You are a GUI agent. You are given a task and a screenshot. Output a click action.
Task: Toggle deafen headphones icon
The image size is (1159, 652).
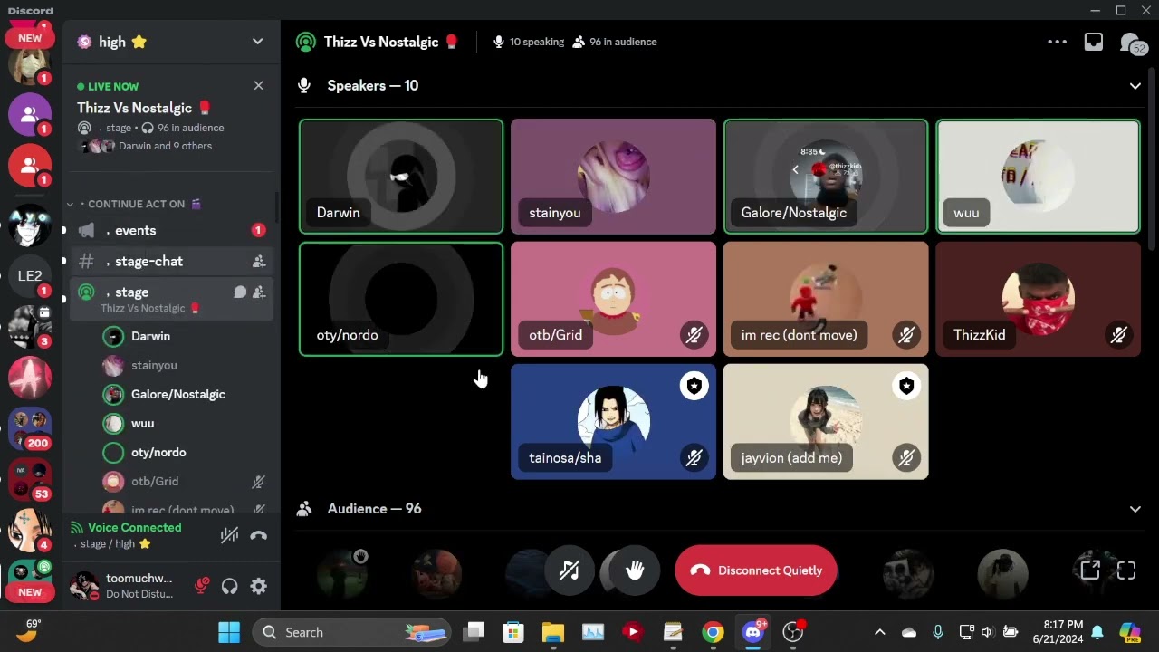point(230,587)
